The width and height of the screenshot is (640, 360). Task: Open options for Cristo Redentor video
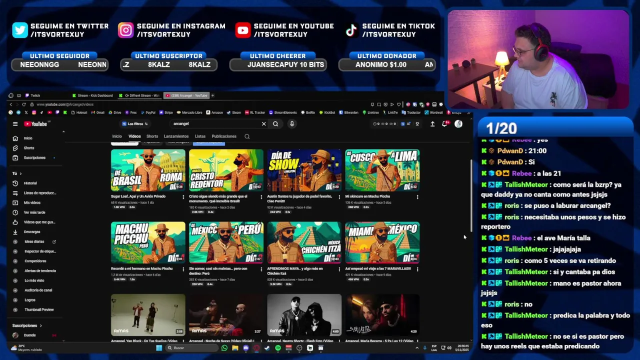[x=261, y=197]
